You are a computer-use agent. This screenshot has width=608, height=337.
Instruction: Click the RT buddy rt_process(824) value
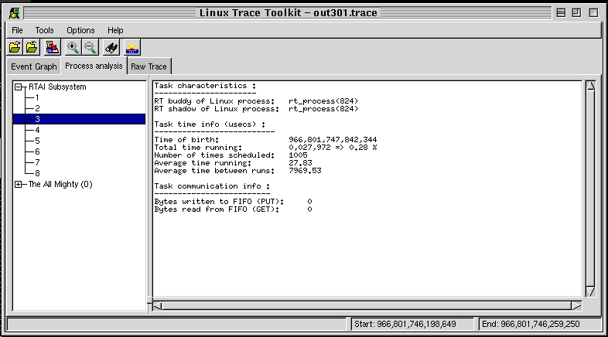coord(323,101)
